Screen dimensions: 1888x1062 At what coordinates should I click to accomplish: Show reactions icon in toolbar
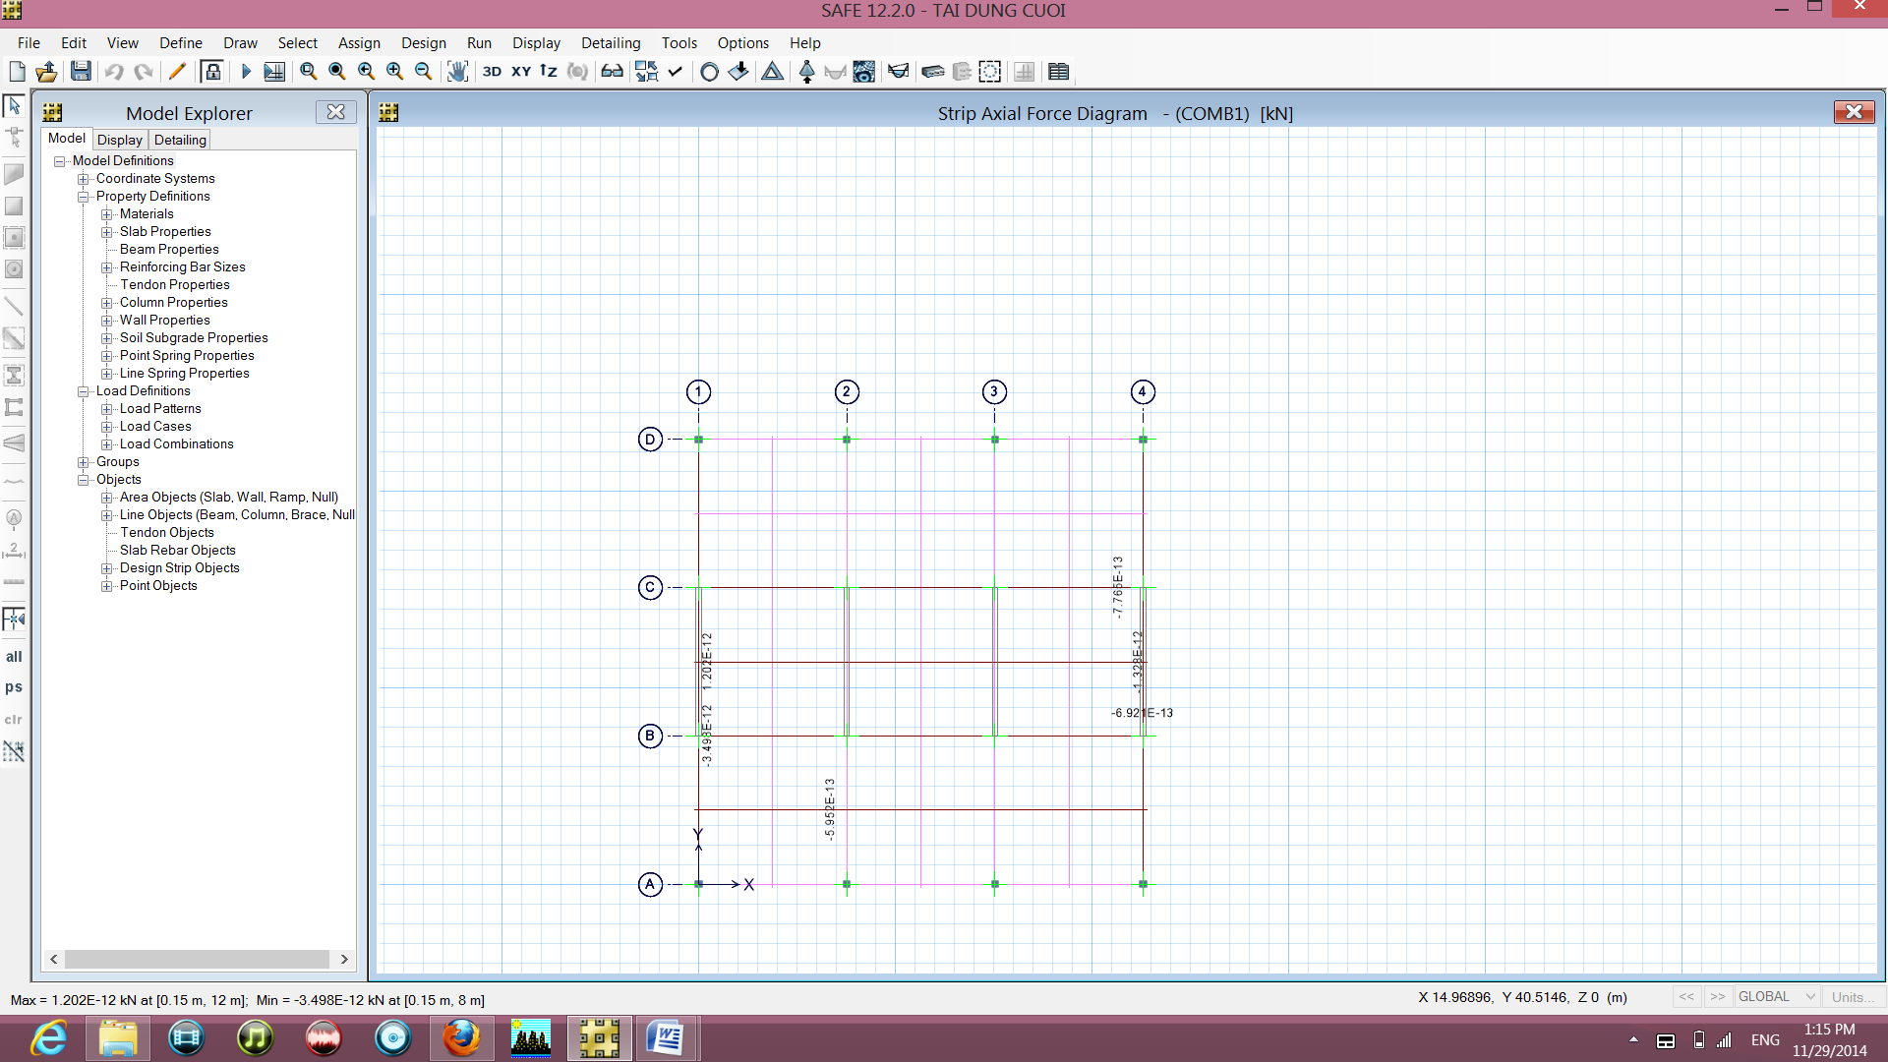pyautogui.click(x=807, y=72)
